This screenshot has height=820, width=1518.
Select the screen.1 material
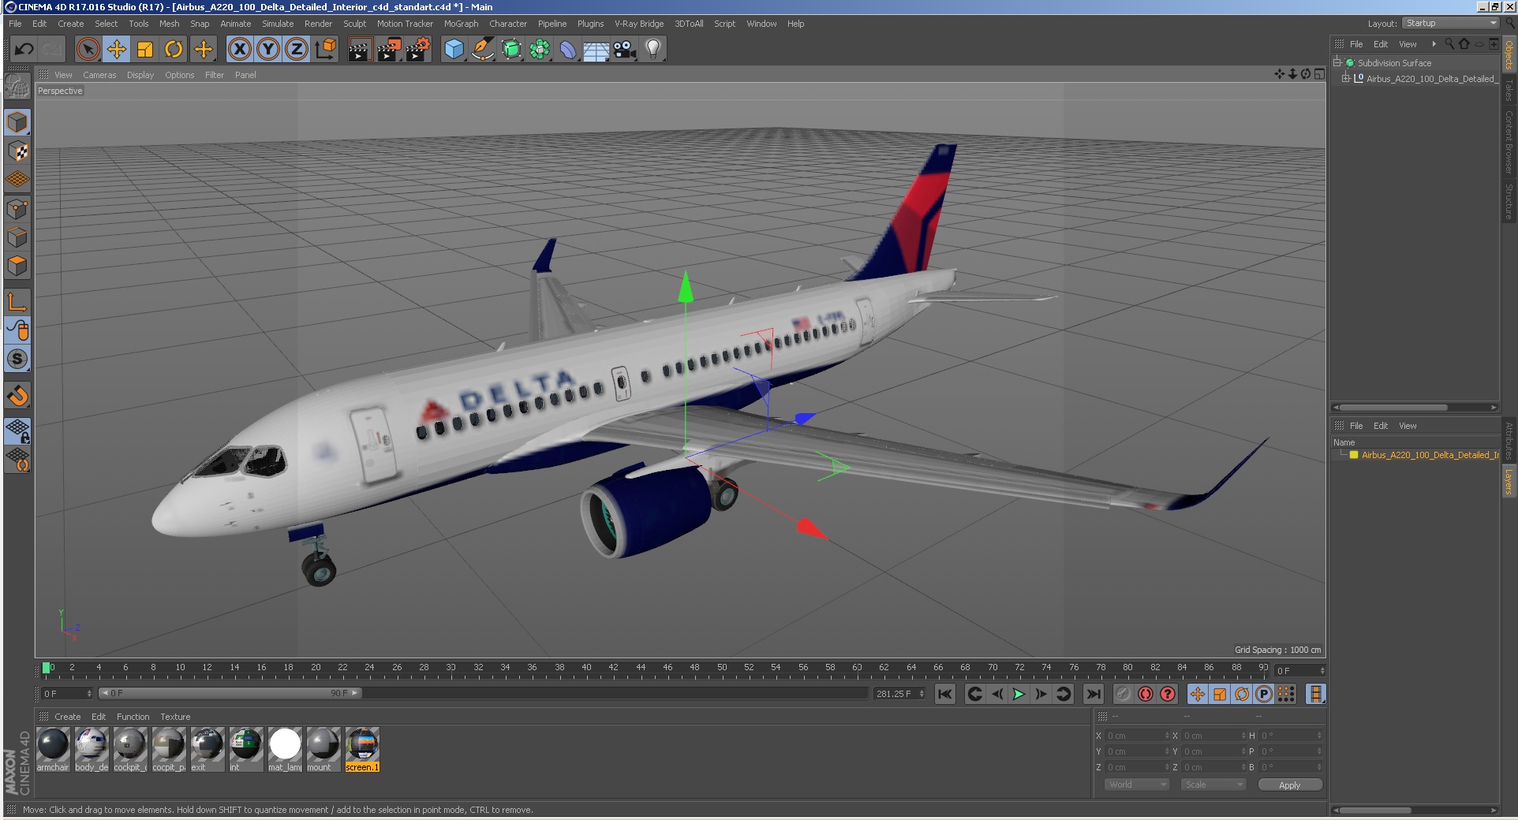[x=362, y=750]
